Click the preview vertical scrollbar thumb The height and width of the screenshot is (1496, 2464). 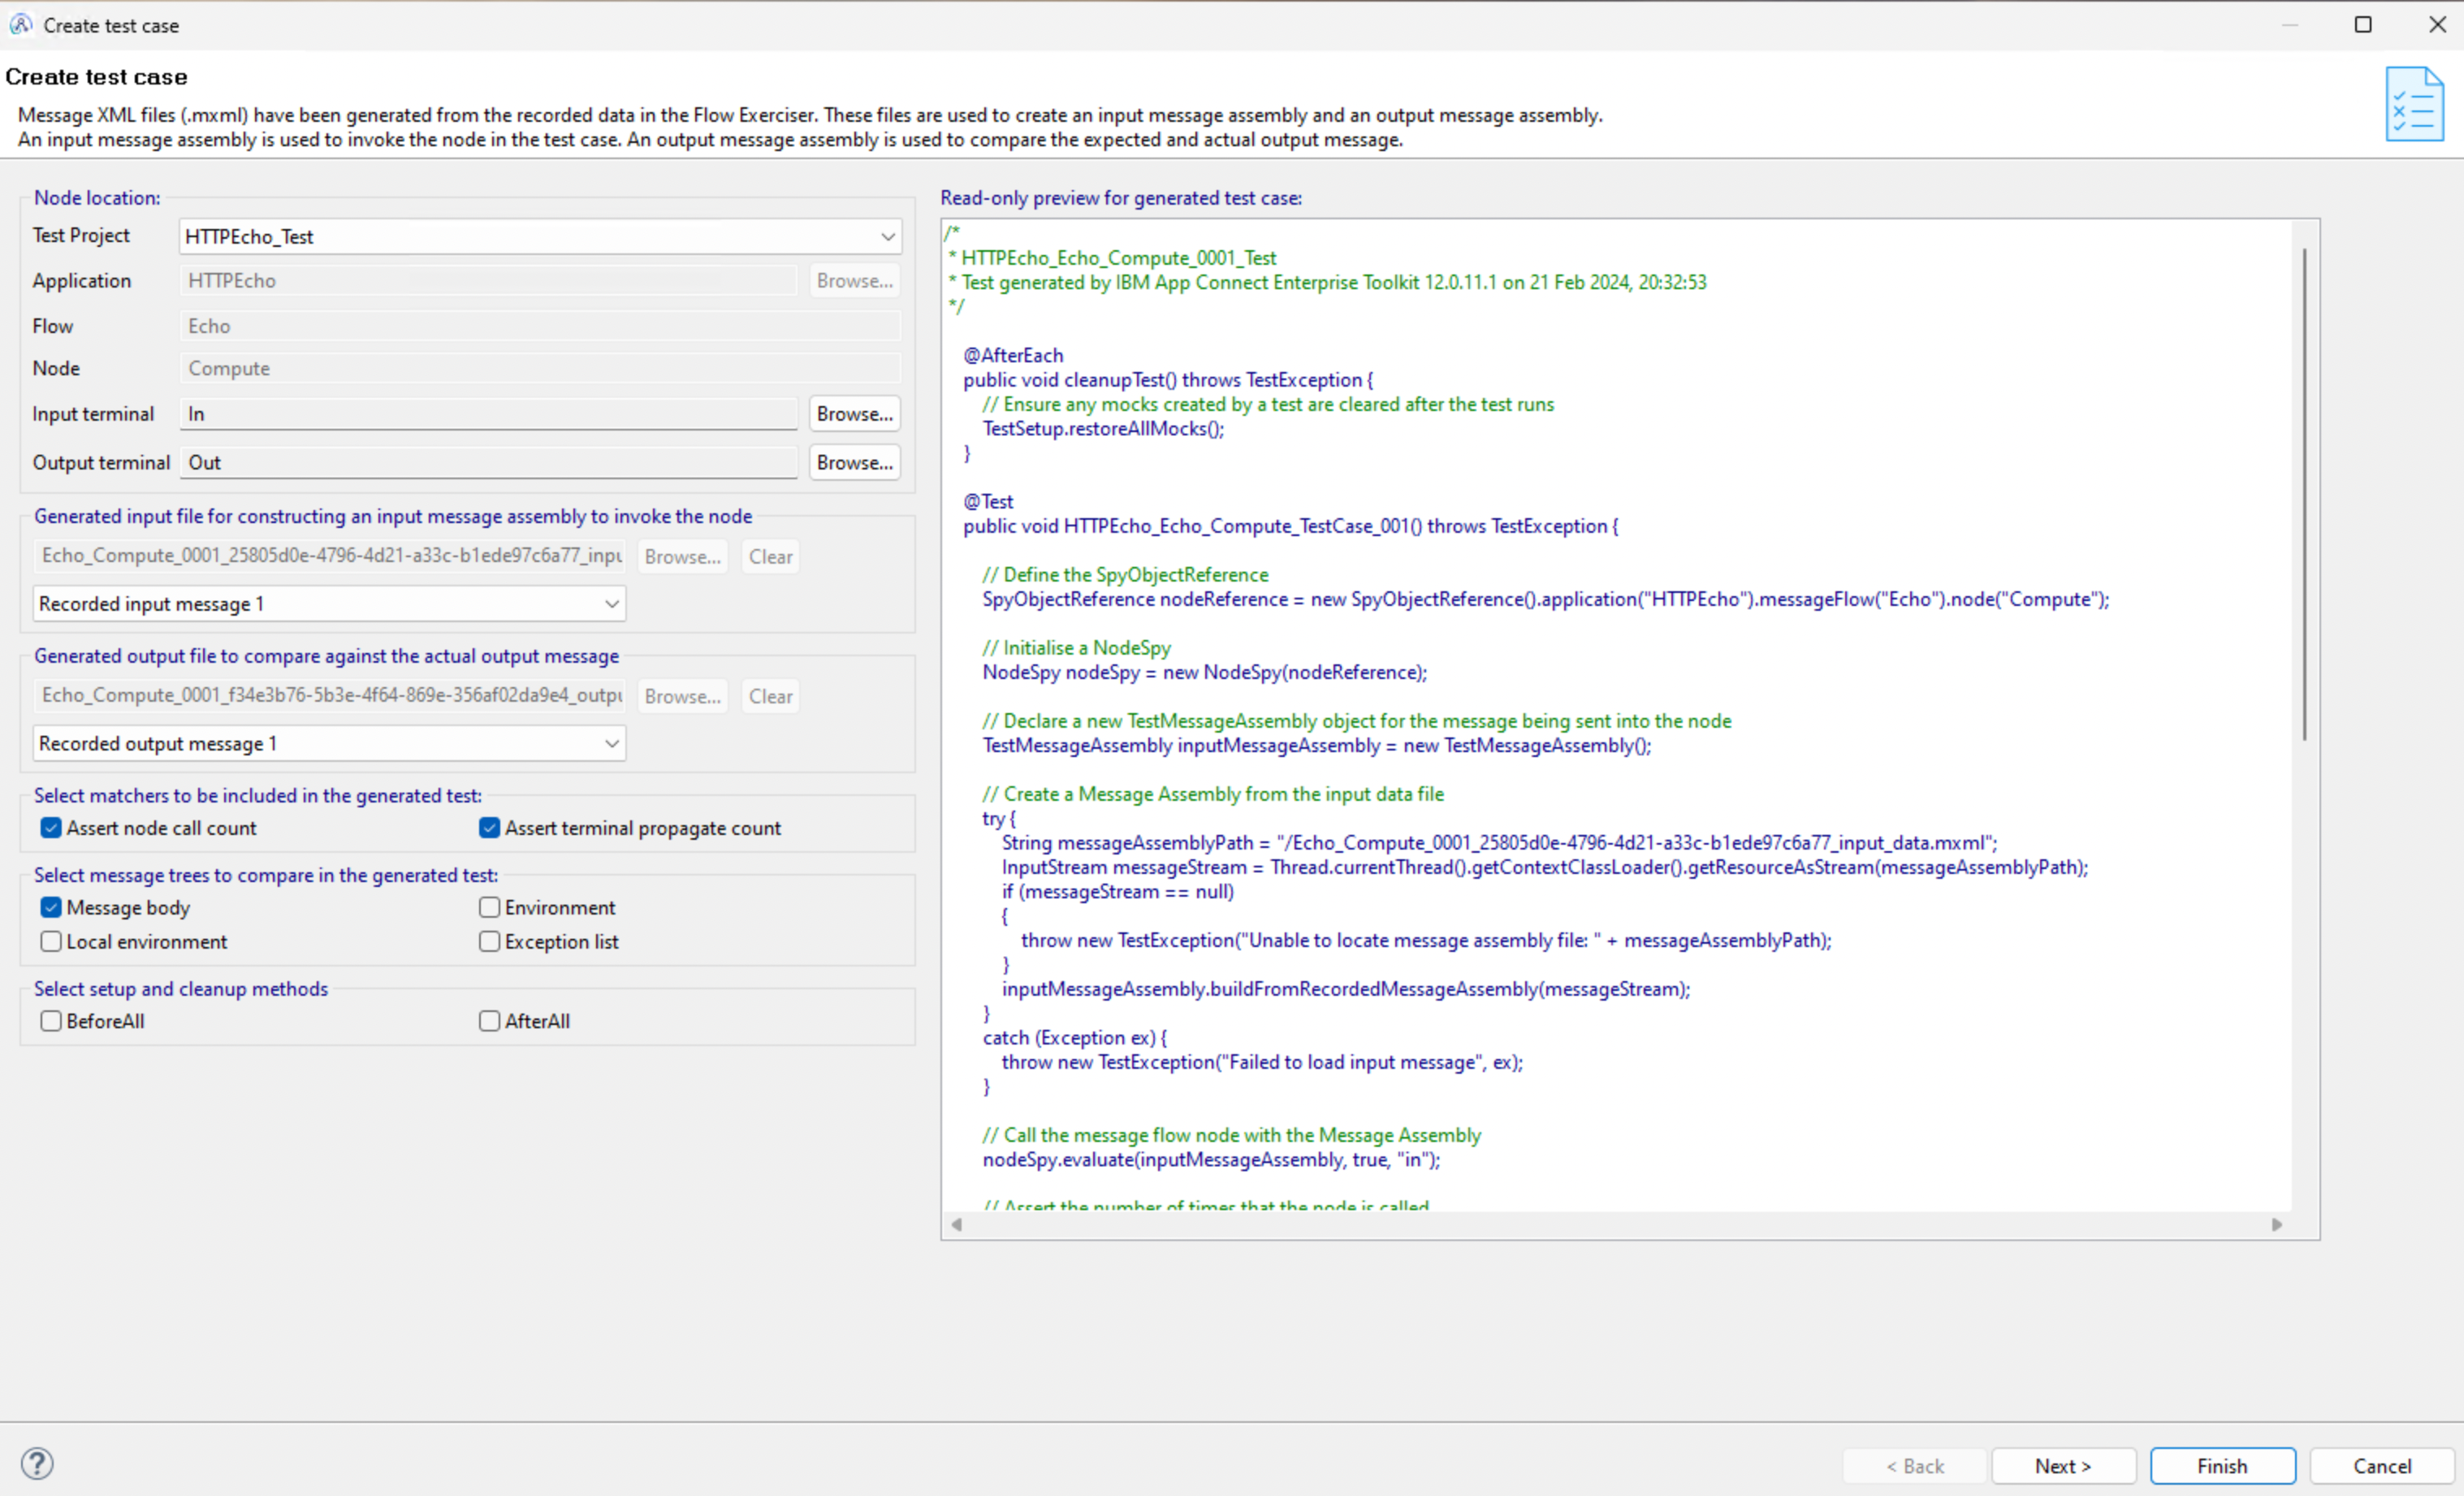click(x=2304, y=494)
